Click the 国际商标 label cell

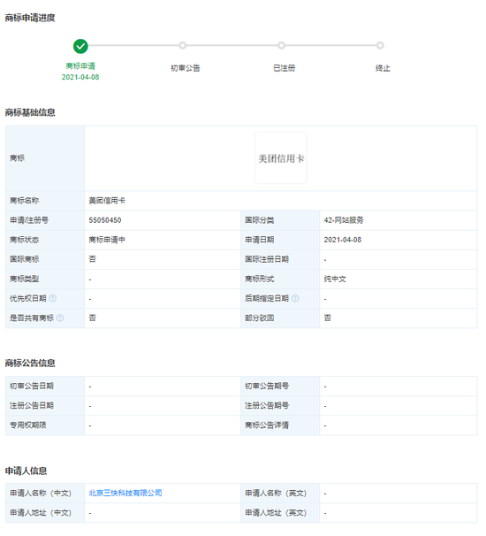(45, 259)
